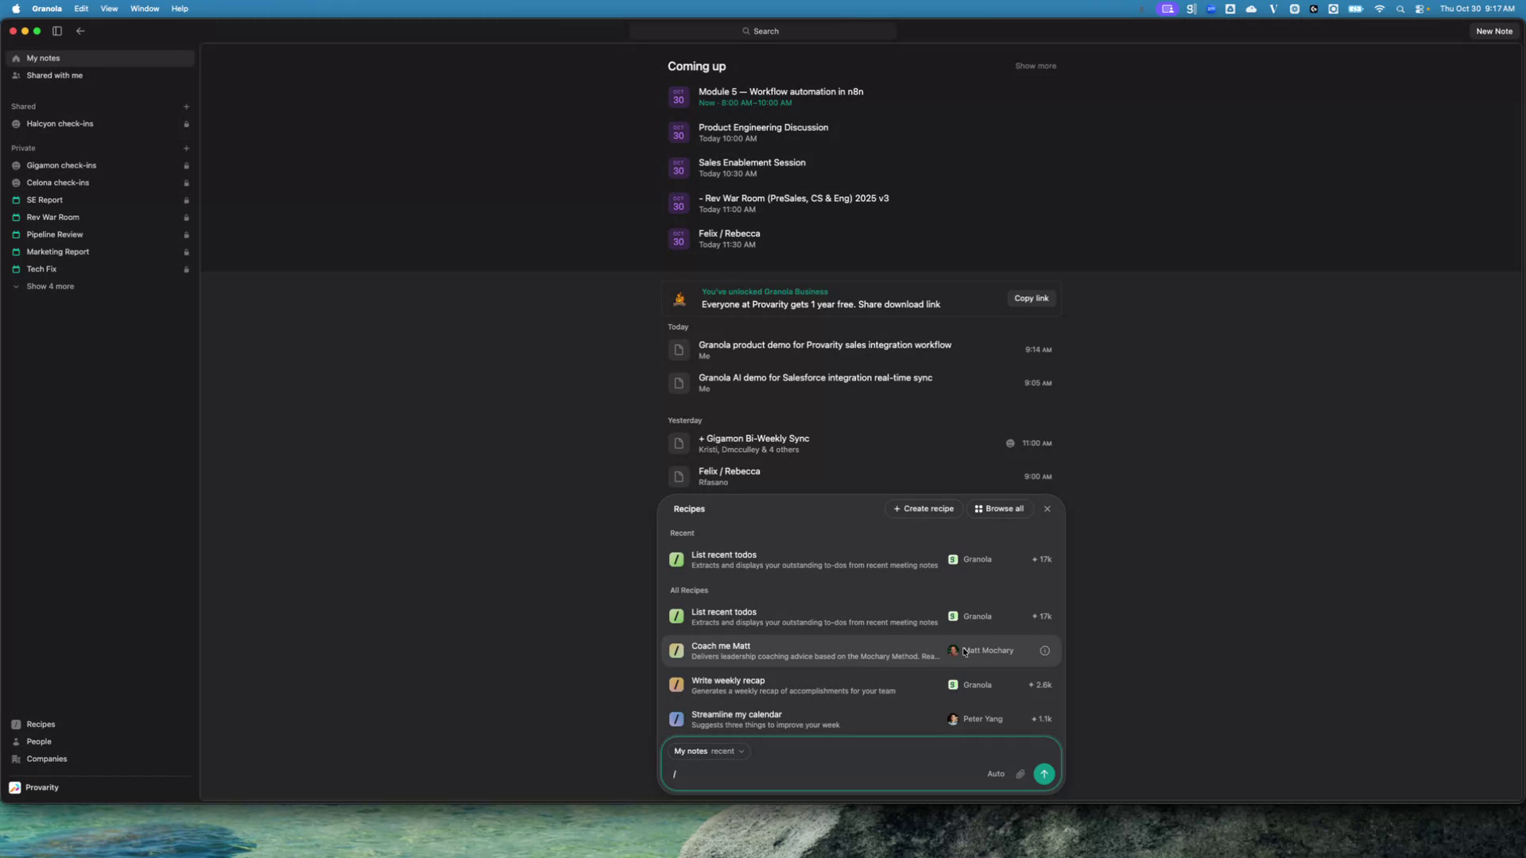The image size is (1526, 858).
Task: Click the Copy link button for Granola Business
Action: point(1031,299)
